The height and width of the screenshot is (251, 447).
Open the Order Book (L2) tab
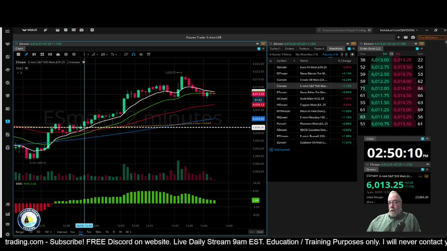tap(370, 49)
